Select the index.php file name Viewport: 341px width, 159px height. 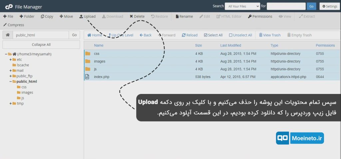click(102, 77)
